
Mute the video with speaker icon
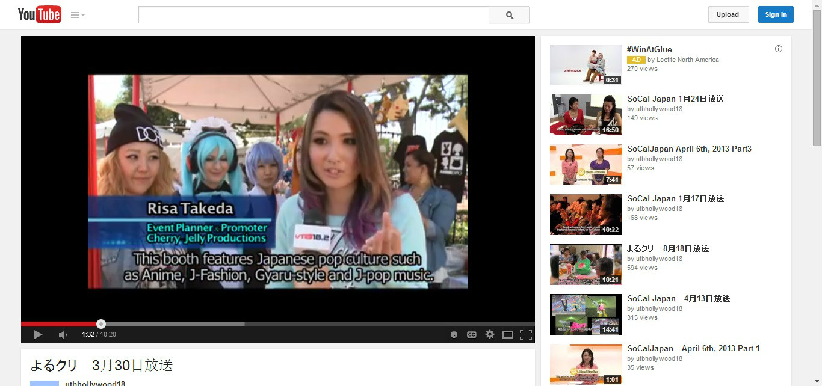pyautogui.click(x=63, y=334)
